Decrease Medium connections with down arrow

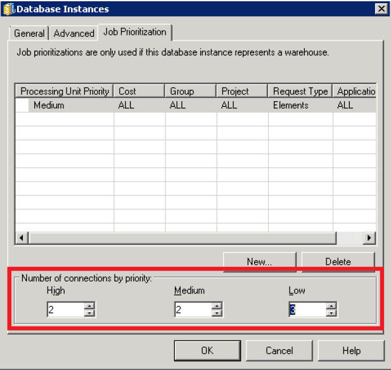coord(217,313)
